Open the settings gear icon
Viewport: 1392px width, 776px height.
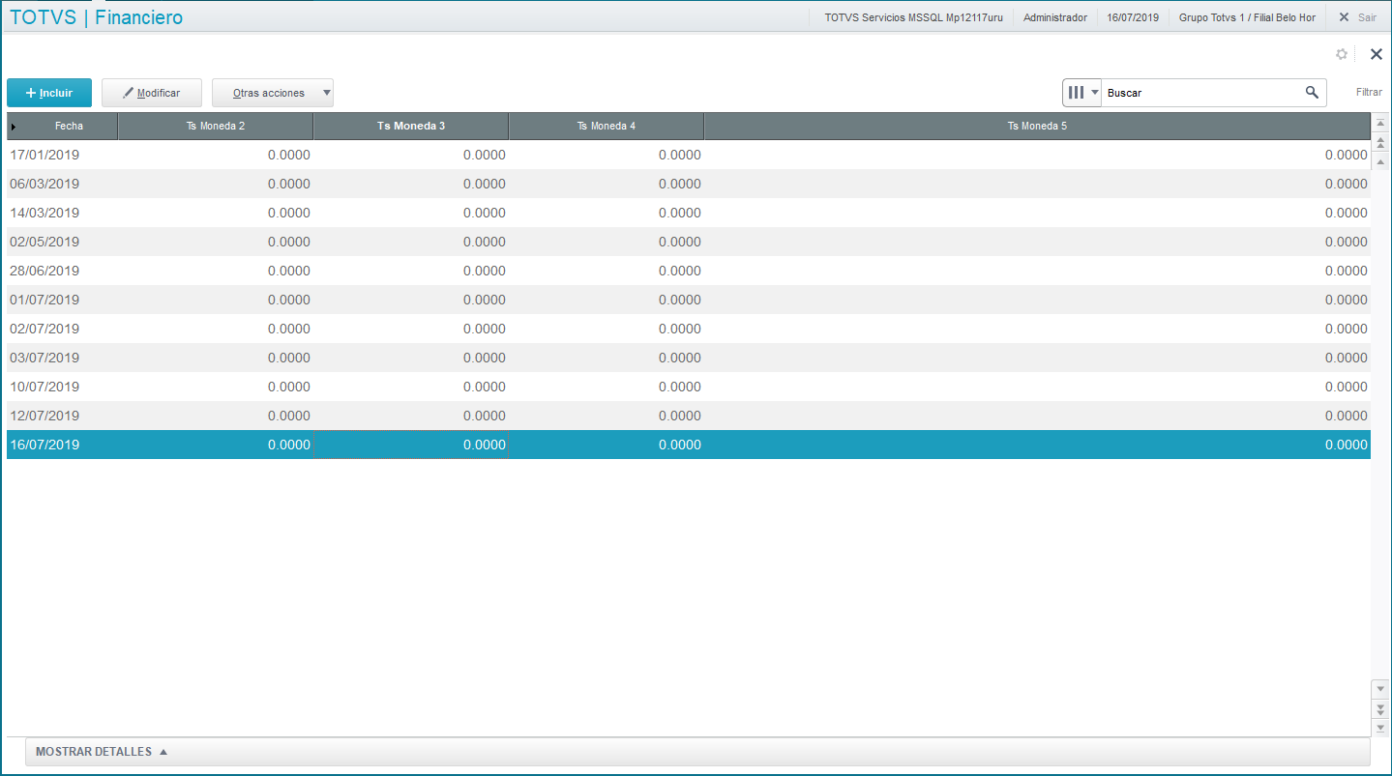pyautogui.click(x=1342, y=54)
